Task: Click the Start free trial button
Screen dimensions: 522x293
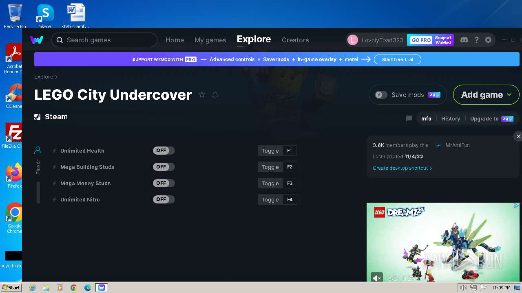Action: [397, 59]
